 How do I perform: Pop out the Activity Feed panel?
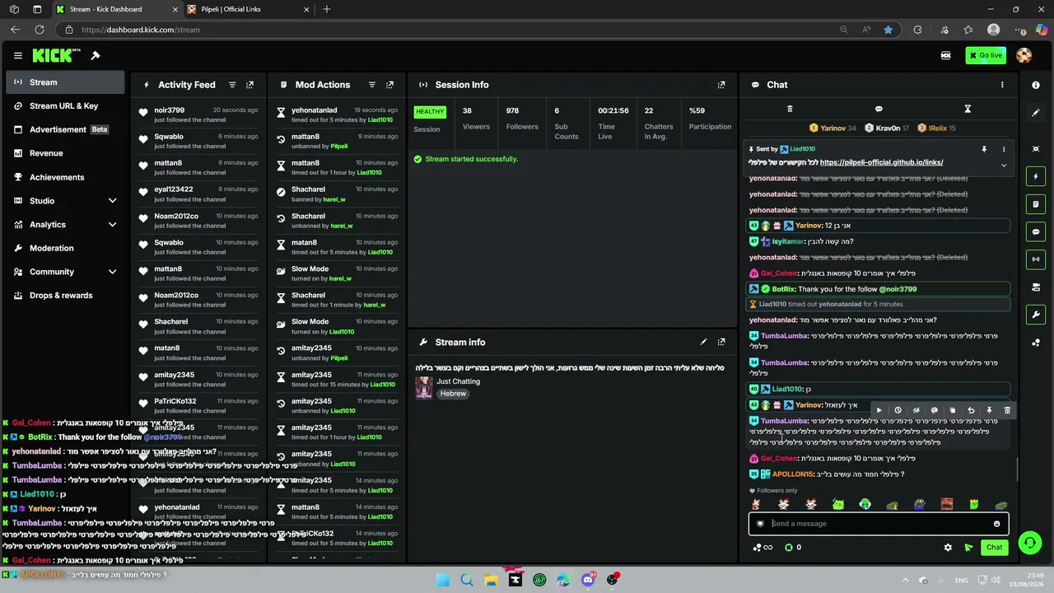pyautogui.click(x=250, y=85)
